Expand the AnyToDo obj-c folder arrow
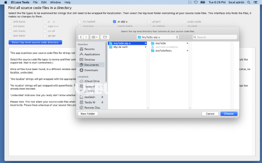The width and height of the screenshot is (262, 163). (145, 43)
